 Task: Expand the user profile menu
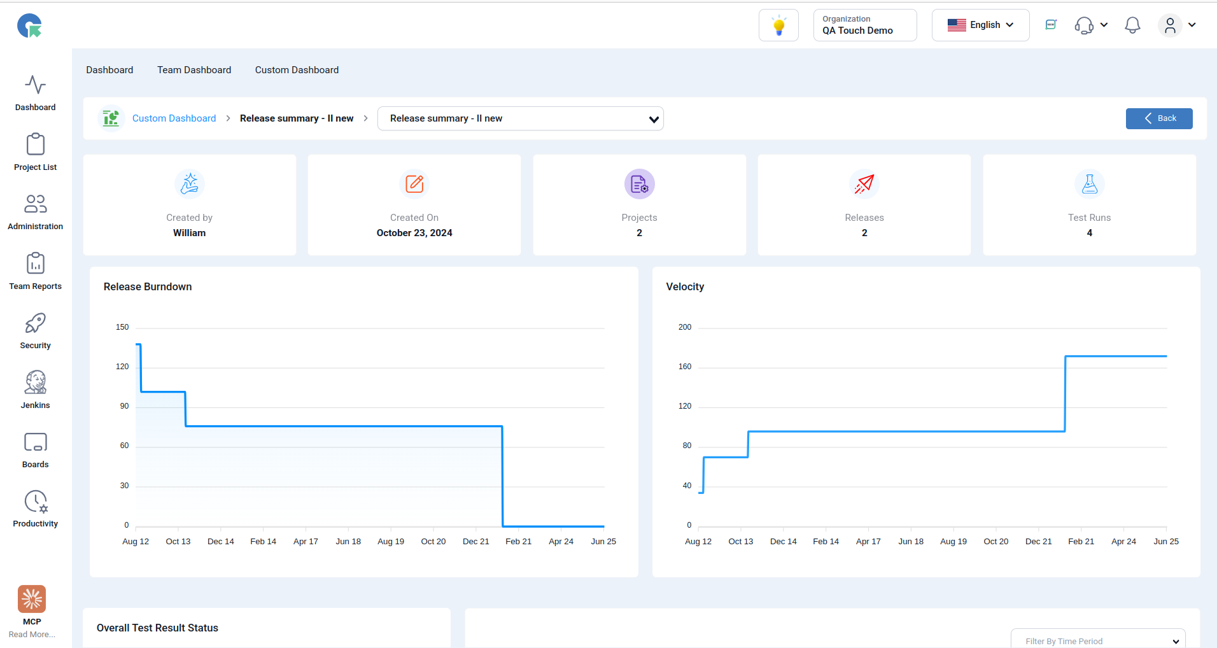pos(1178,25)
